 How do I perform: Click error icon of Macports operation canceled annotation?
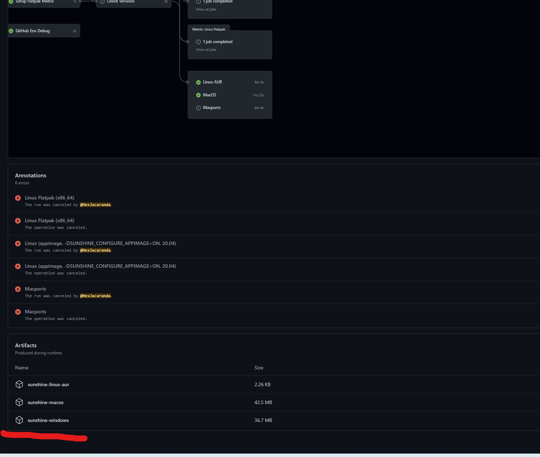coord(18,312)
